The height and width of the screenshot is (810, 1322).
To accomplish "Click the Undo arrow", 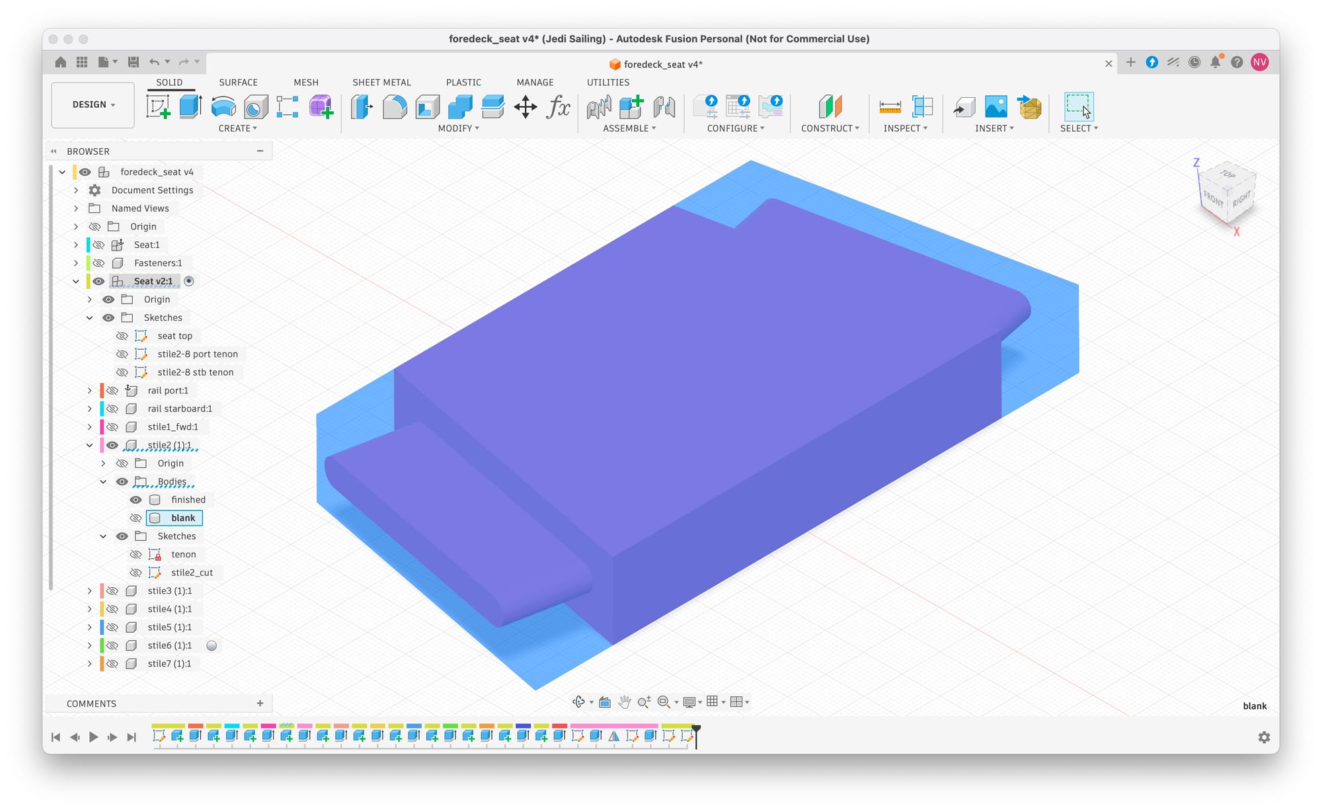I will [154, 62].
